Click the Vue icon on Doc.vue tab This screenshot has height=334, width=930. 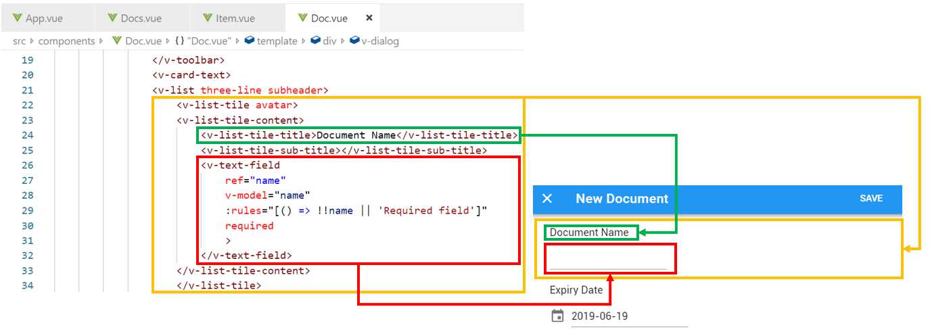(302, 18)
